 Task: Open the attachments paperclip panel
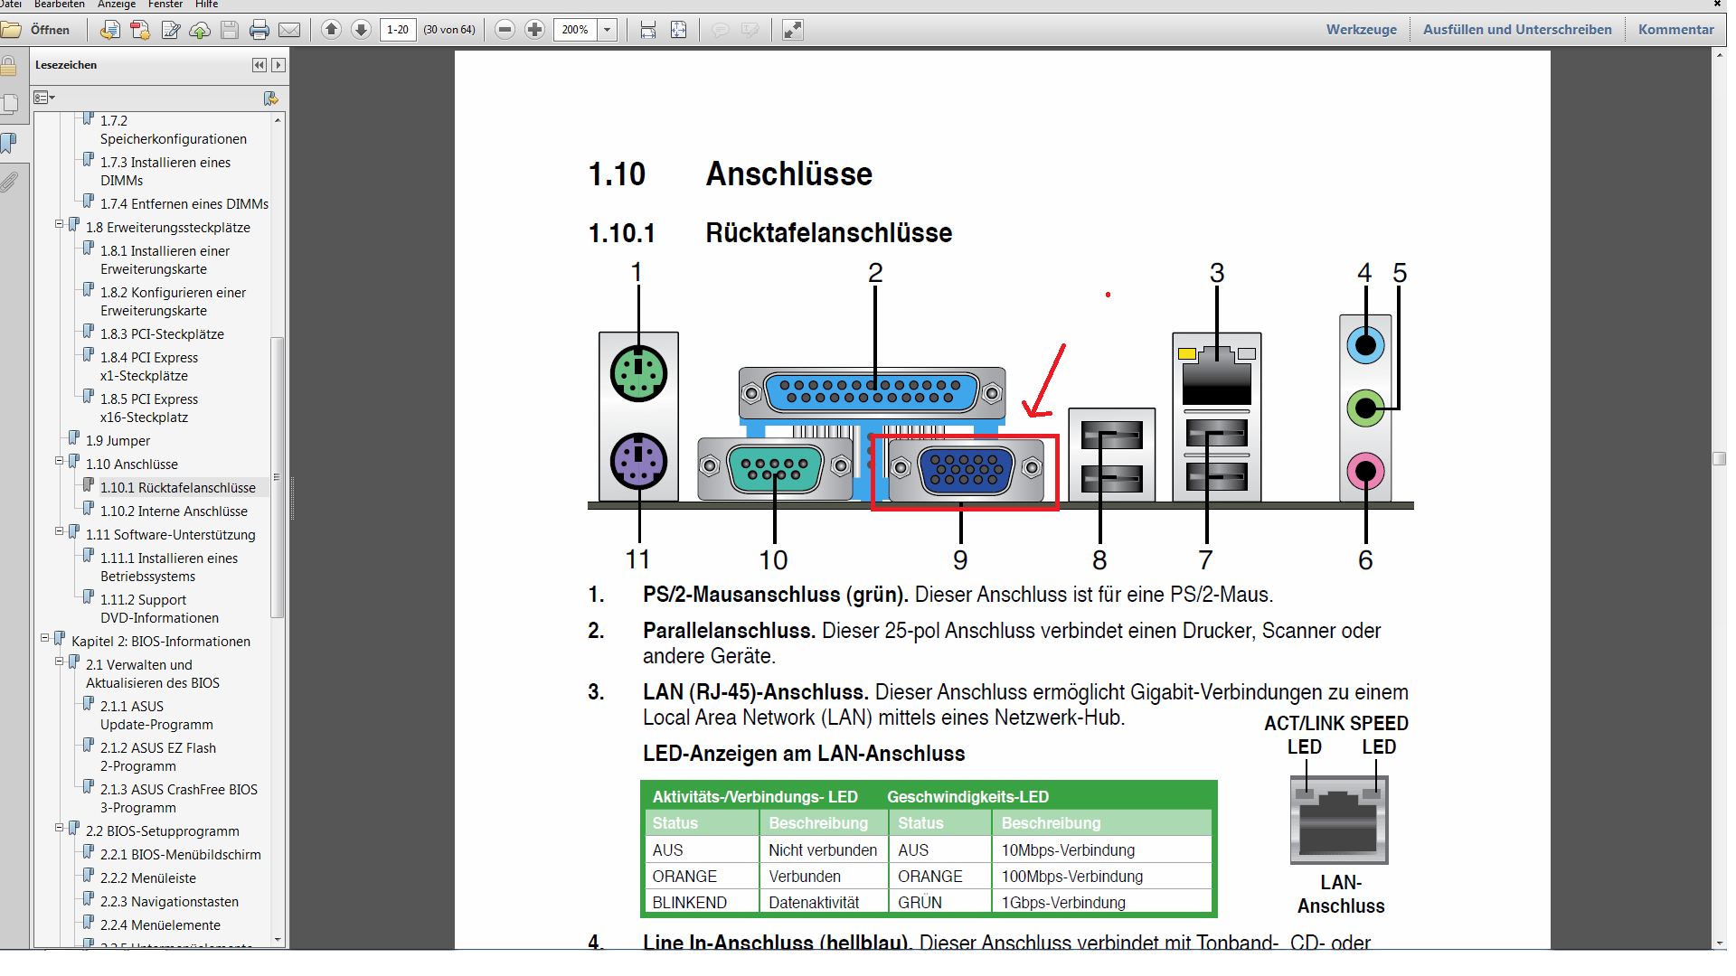click(x=9, y=182)
